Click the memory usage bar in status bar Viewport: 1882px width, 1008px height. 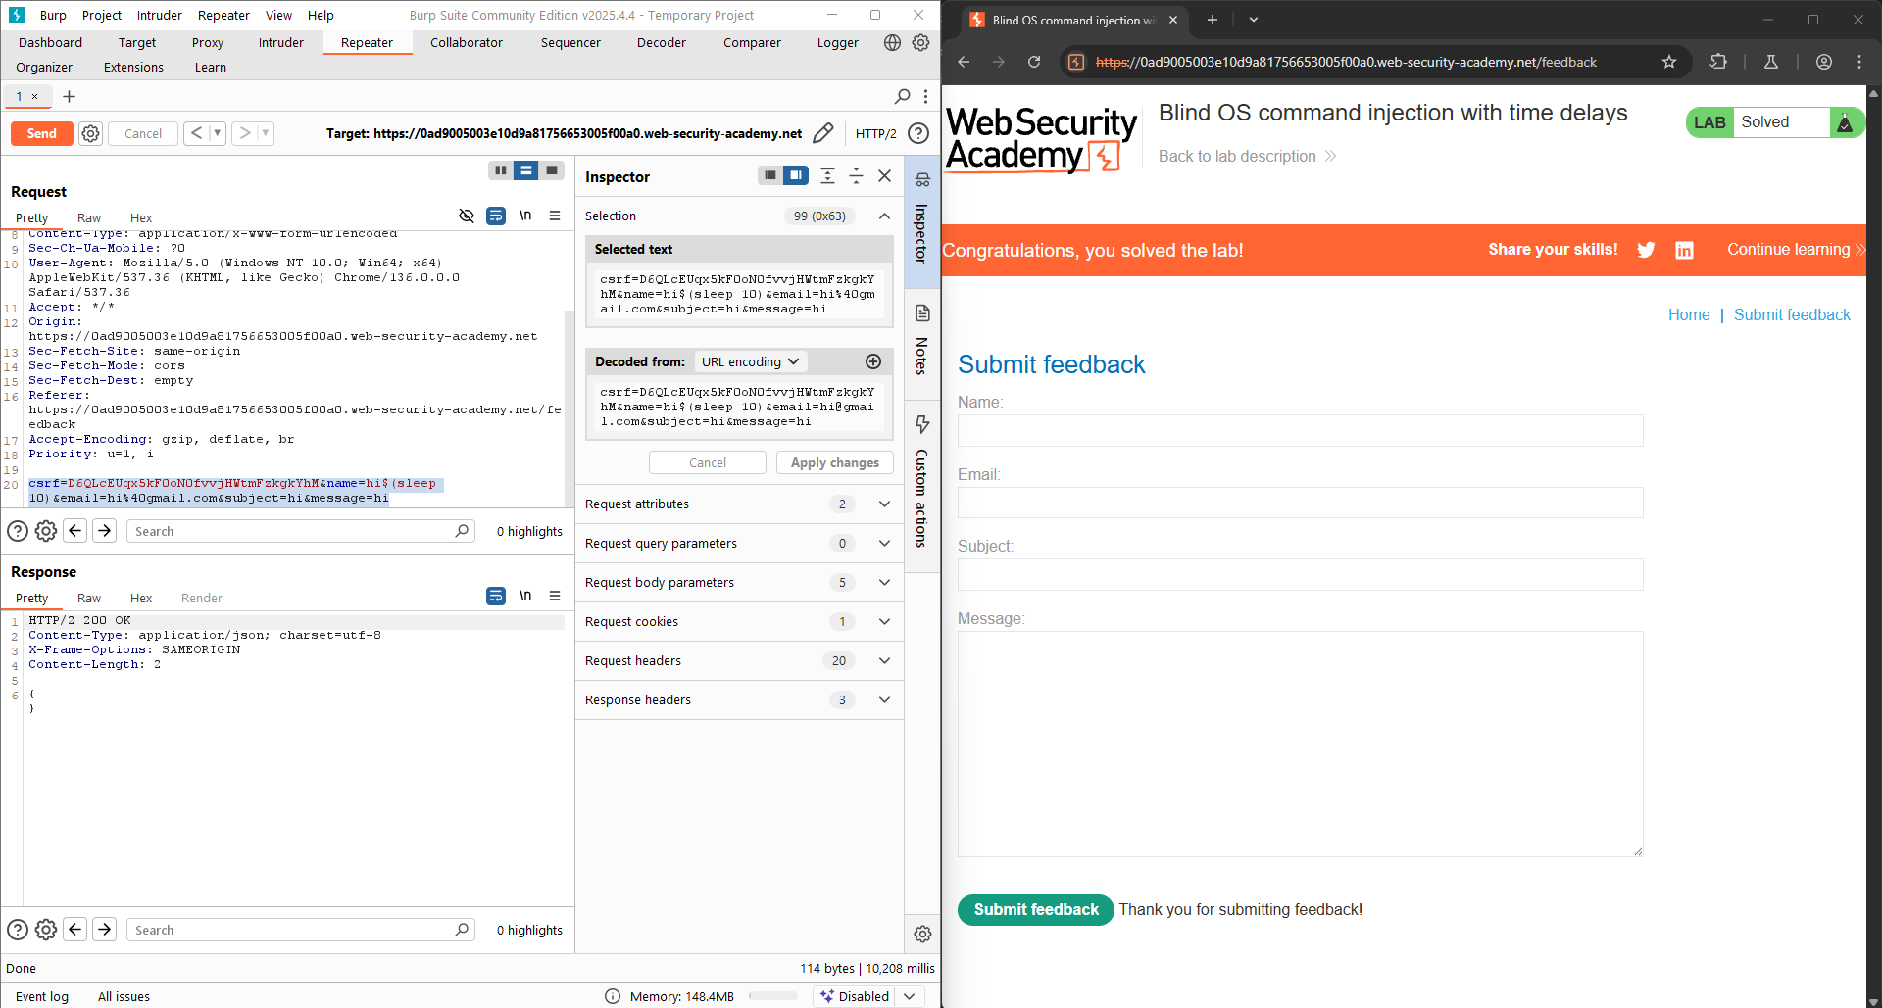coord(773,996)
